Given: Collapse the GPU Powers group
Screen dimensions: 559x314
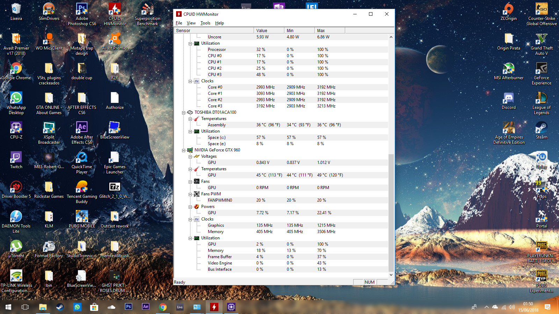Looking at the screenshot, I should click(190, 207).
